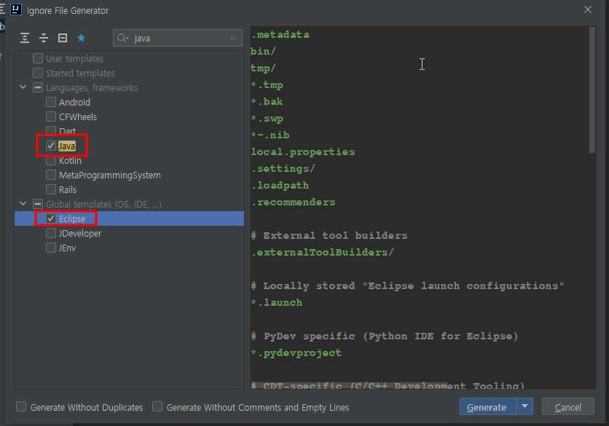
Task: Click the Generate button
Action: (x=488, y=406)
